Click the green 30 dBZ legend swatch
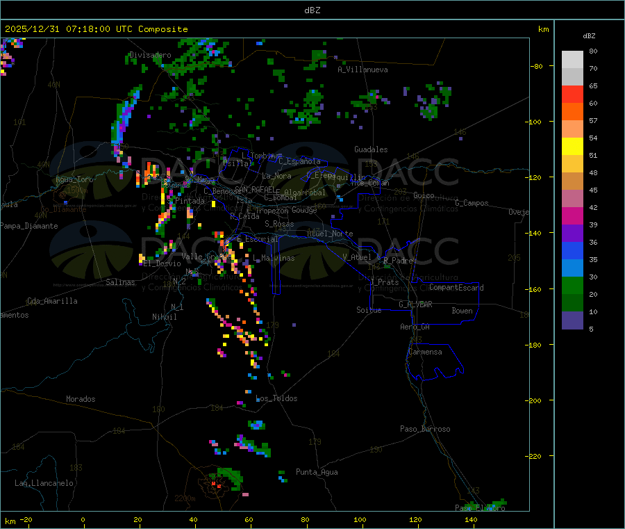The height and width of the screenshot is (529, 625). [572, 285]
